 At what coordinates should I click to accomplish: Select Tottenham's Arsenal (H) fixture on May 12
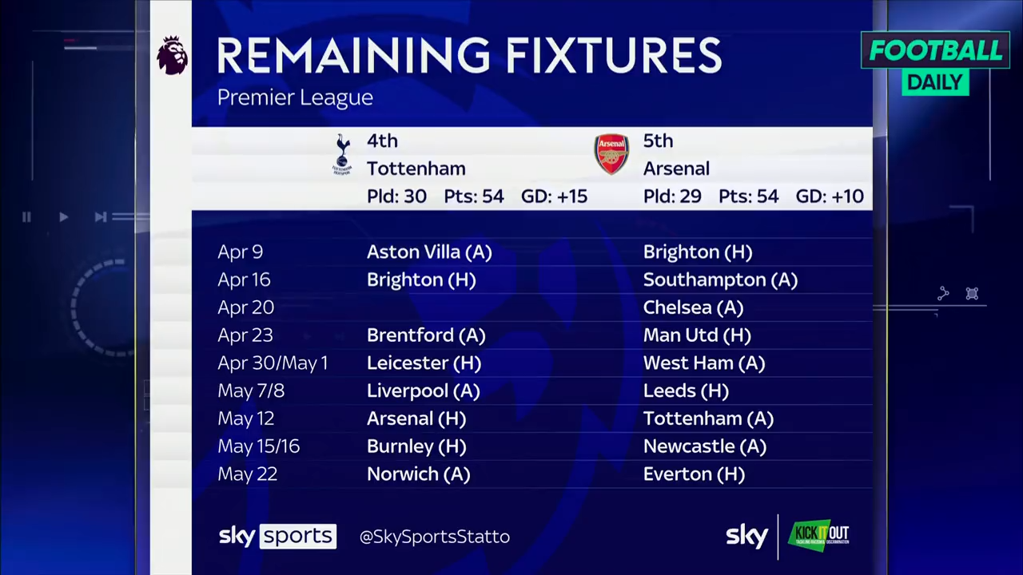click(416, 418)
